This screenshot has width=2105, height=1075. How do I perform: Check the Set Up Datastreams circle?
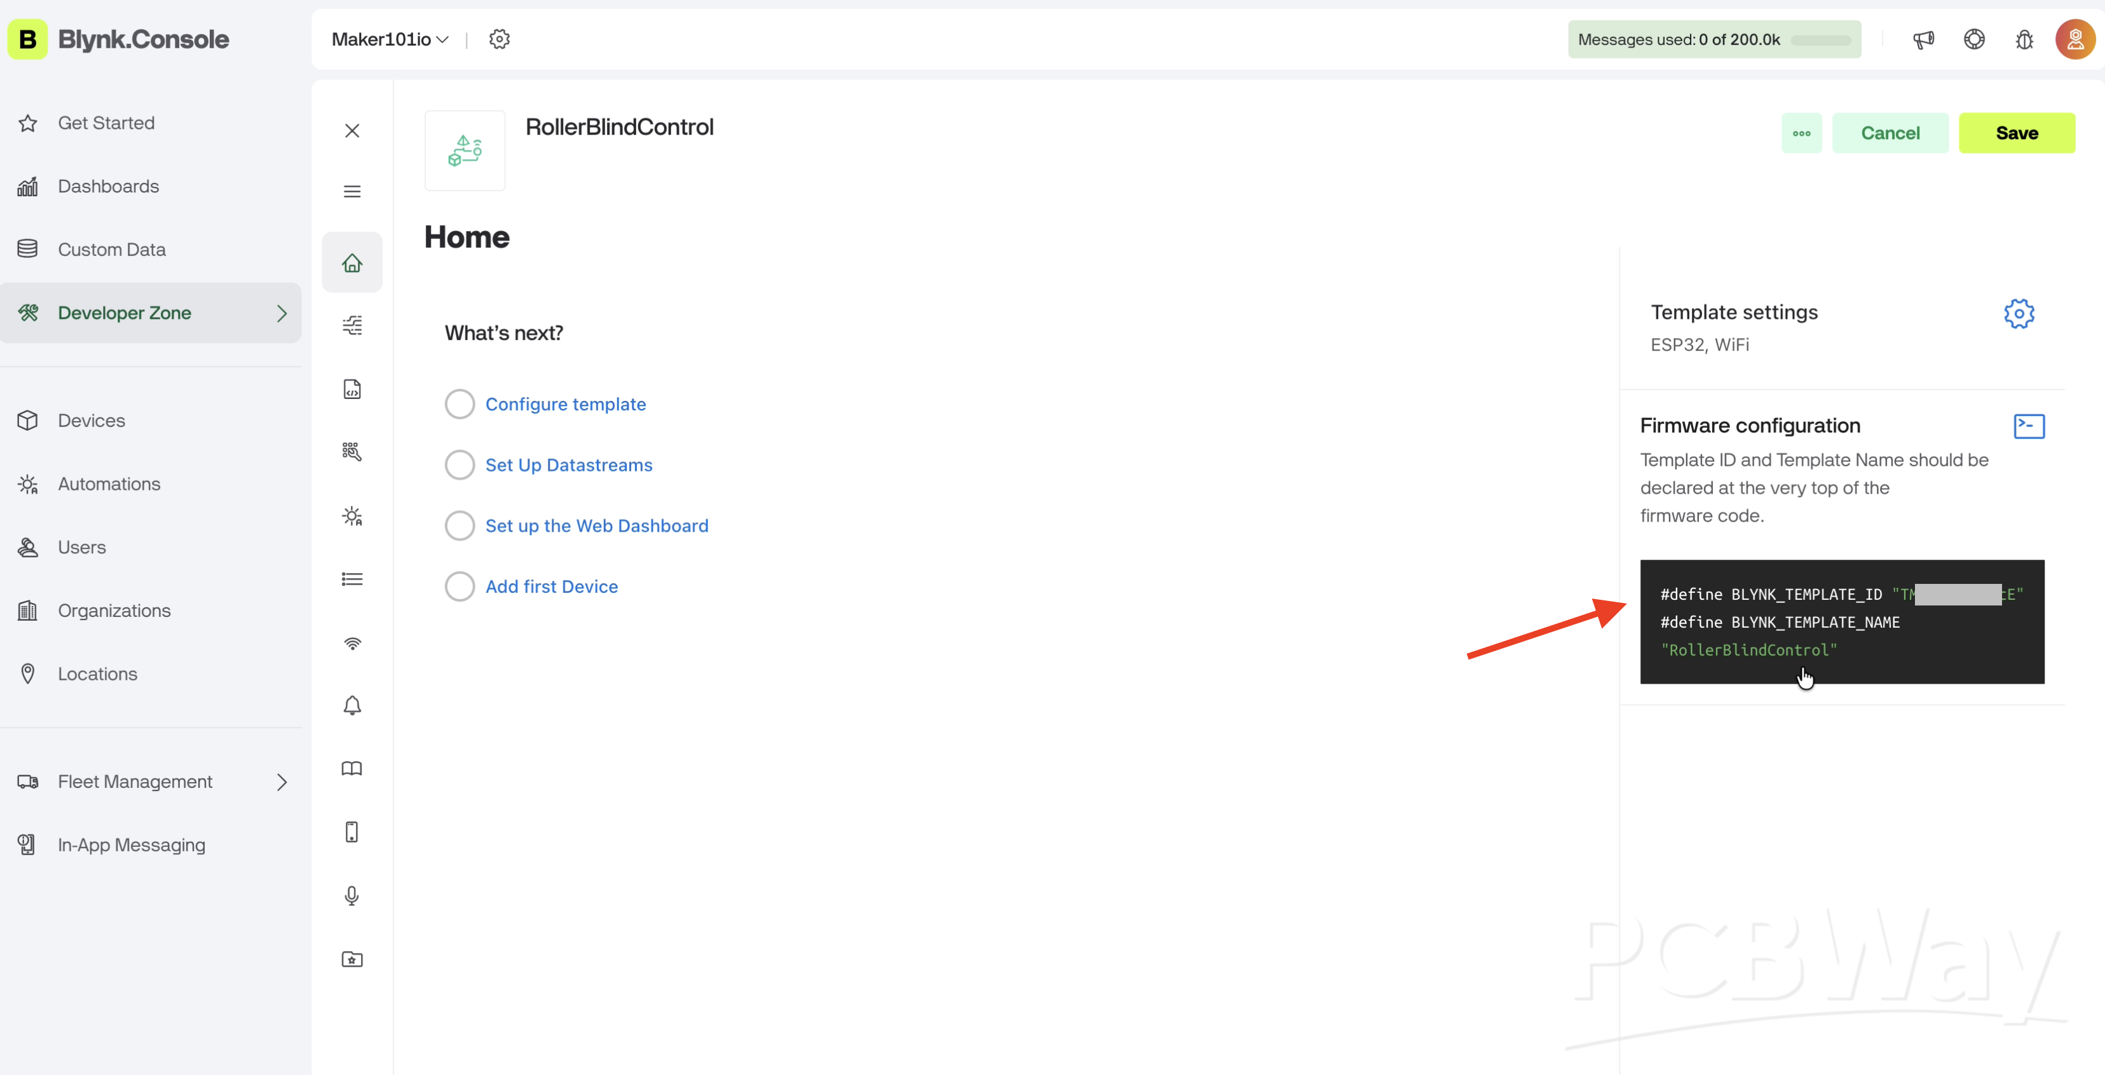(x=460, y=465)
